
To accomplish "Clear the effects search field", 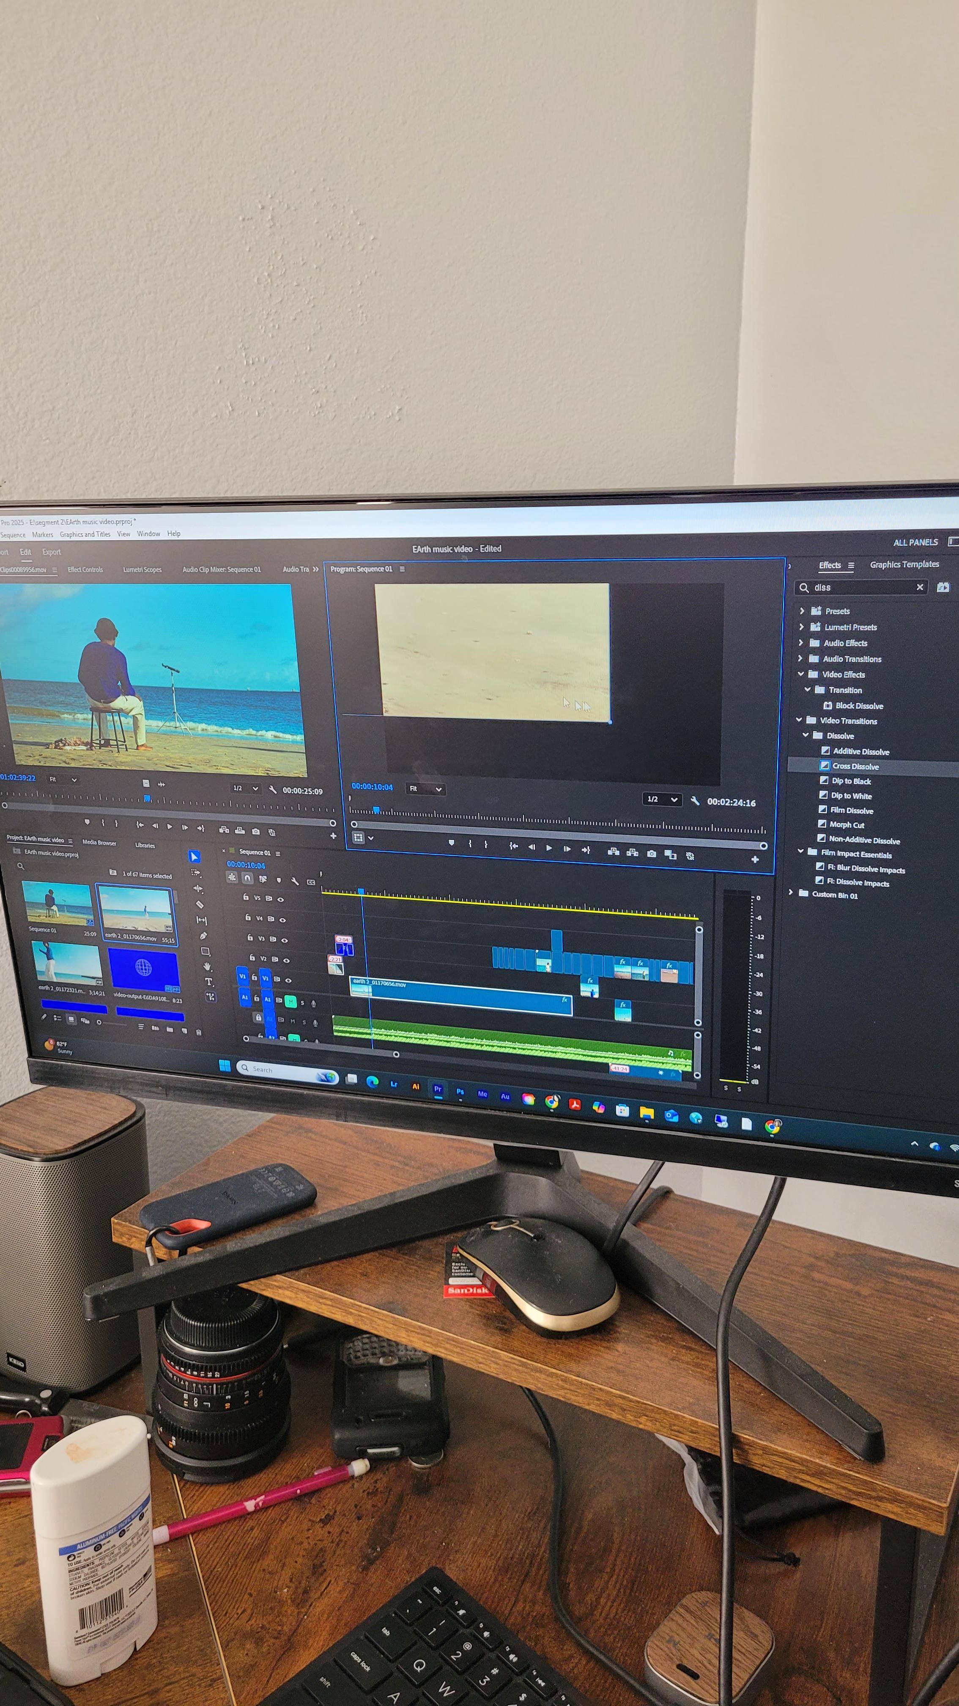I will (919, 587).
